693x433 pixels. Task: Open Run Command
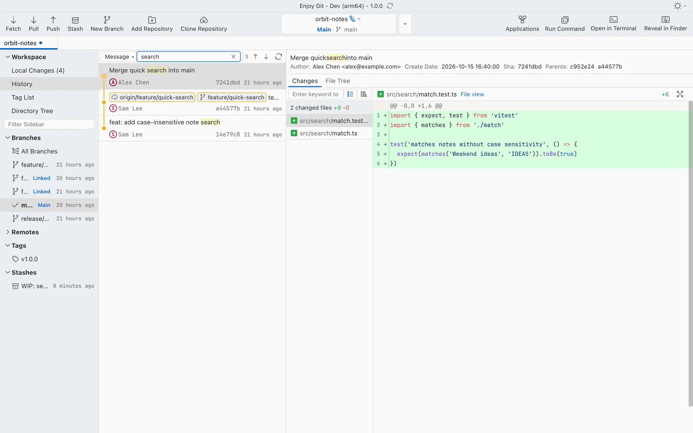(565, 24)
